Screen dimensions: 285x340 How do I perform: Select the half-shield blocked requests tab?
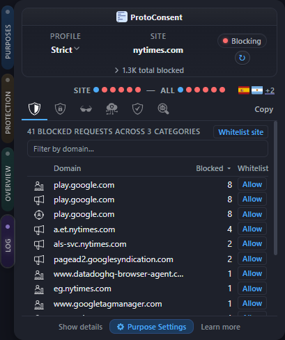34,108
